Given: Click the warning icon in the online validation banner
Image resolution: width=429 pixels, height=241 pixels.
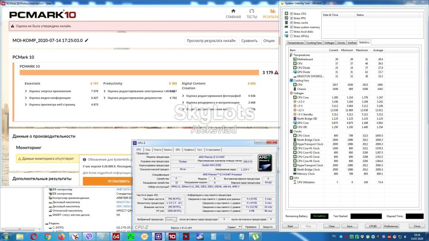Looking at the screenshot, I should click(12, 26).
